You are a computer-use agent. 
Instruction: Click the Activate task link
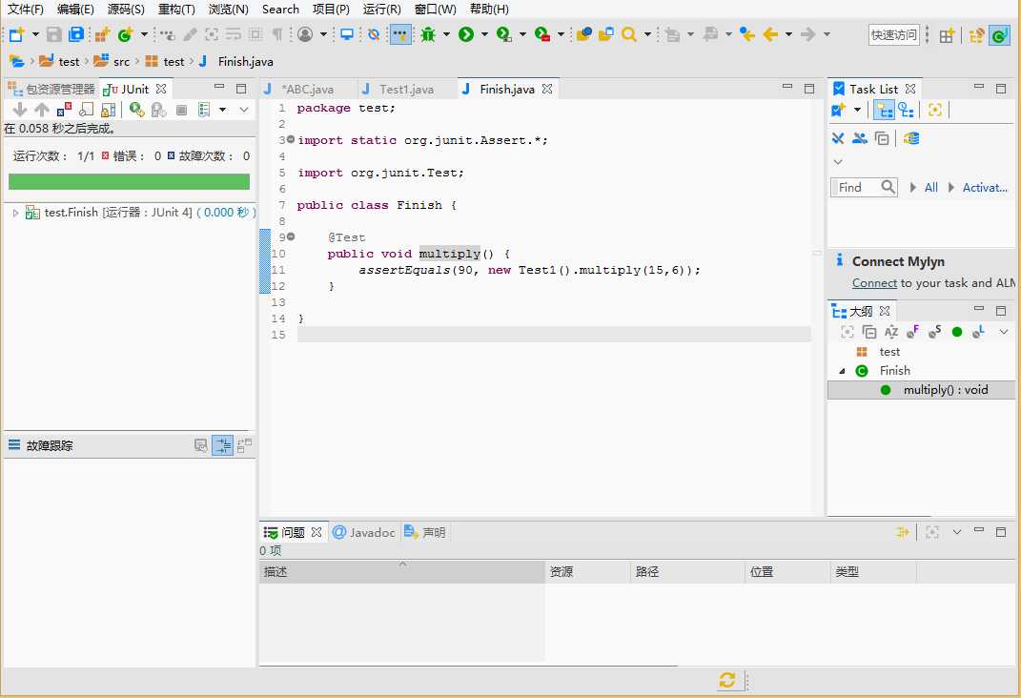click(x=984, y=188)
